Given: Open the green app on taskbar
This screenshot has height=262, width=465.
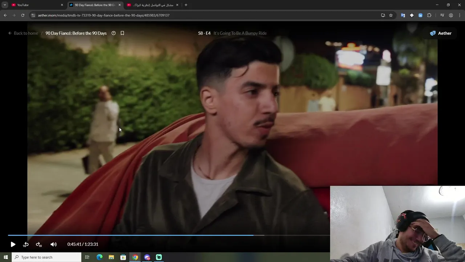Looking at the screenshot, I should coord(159,257).
